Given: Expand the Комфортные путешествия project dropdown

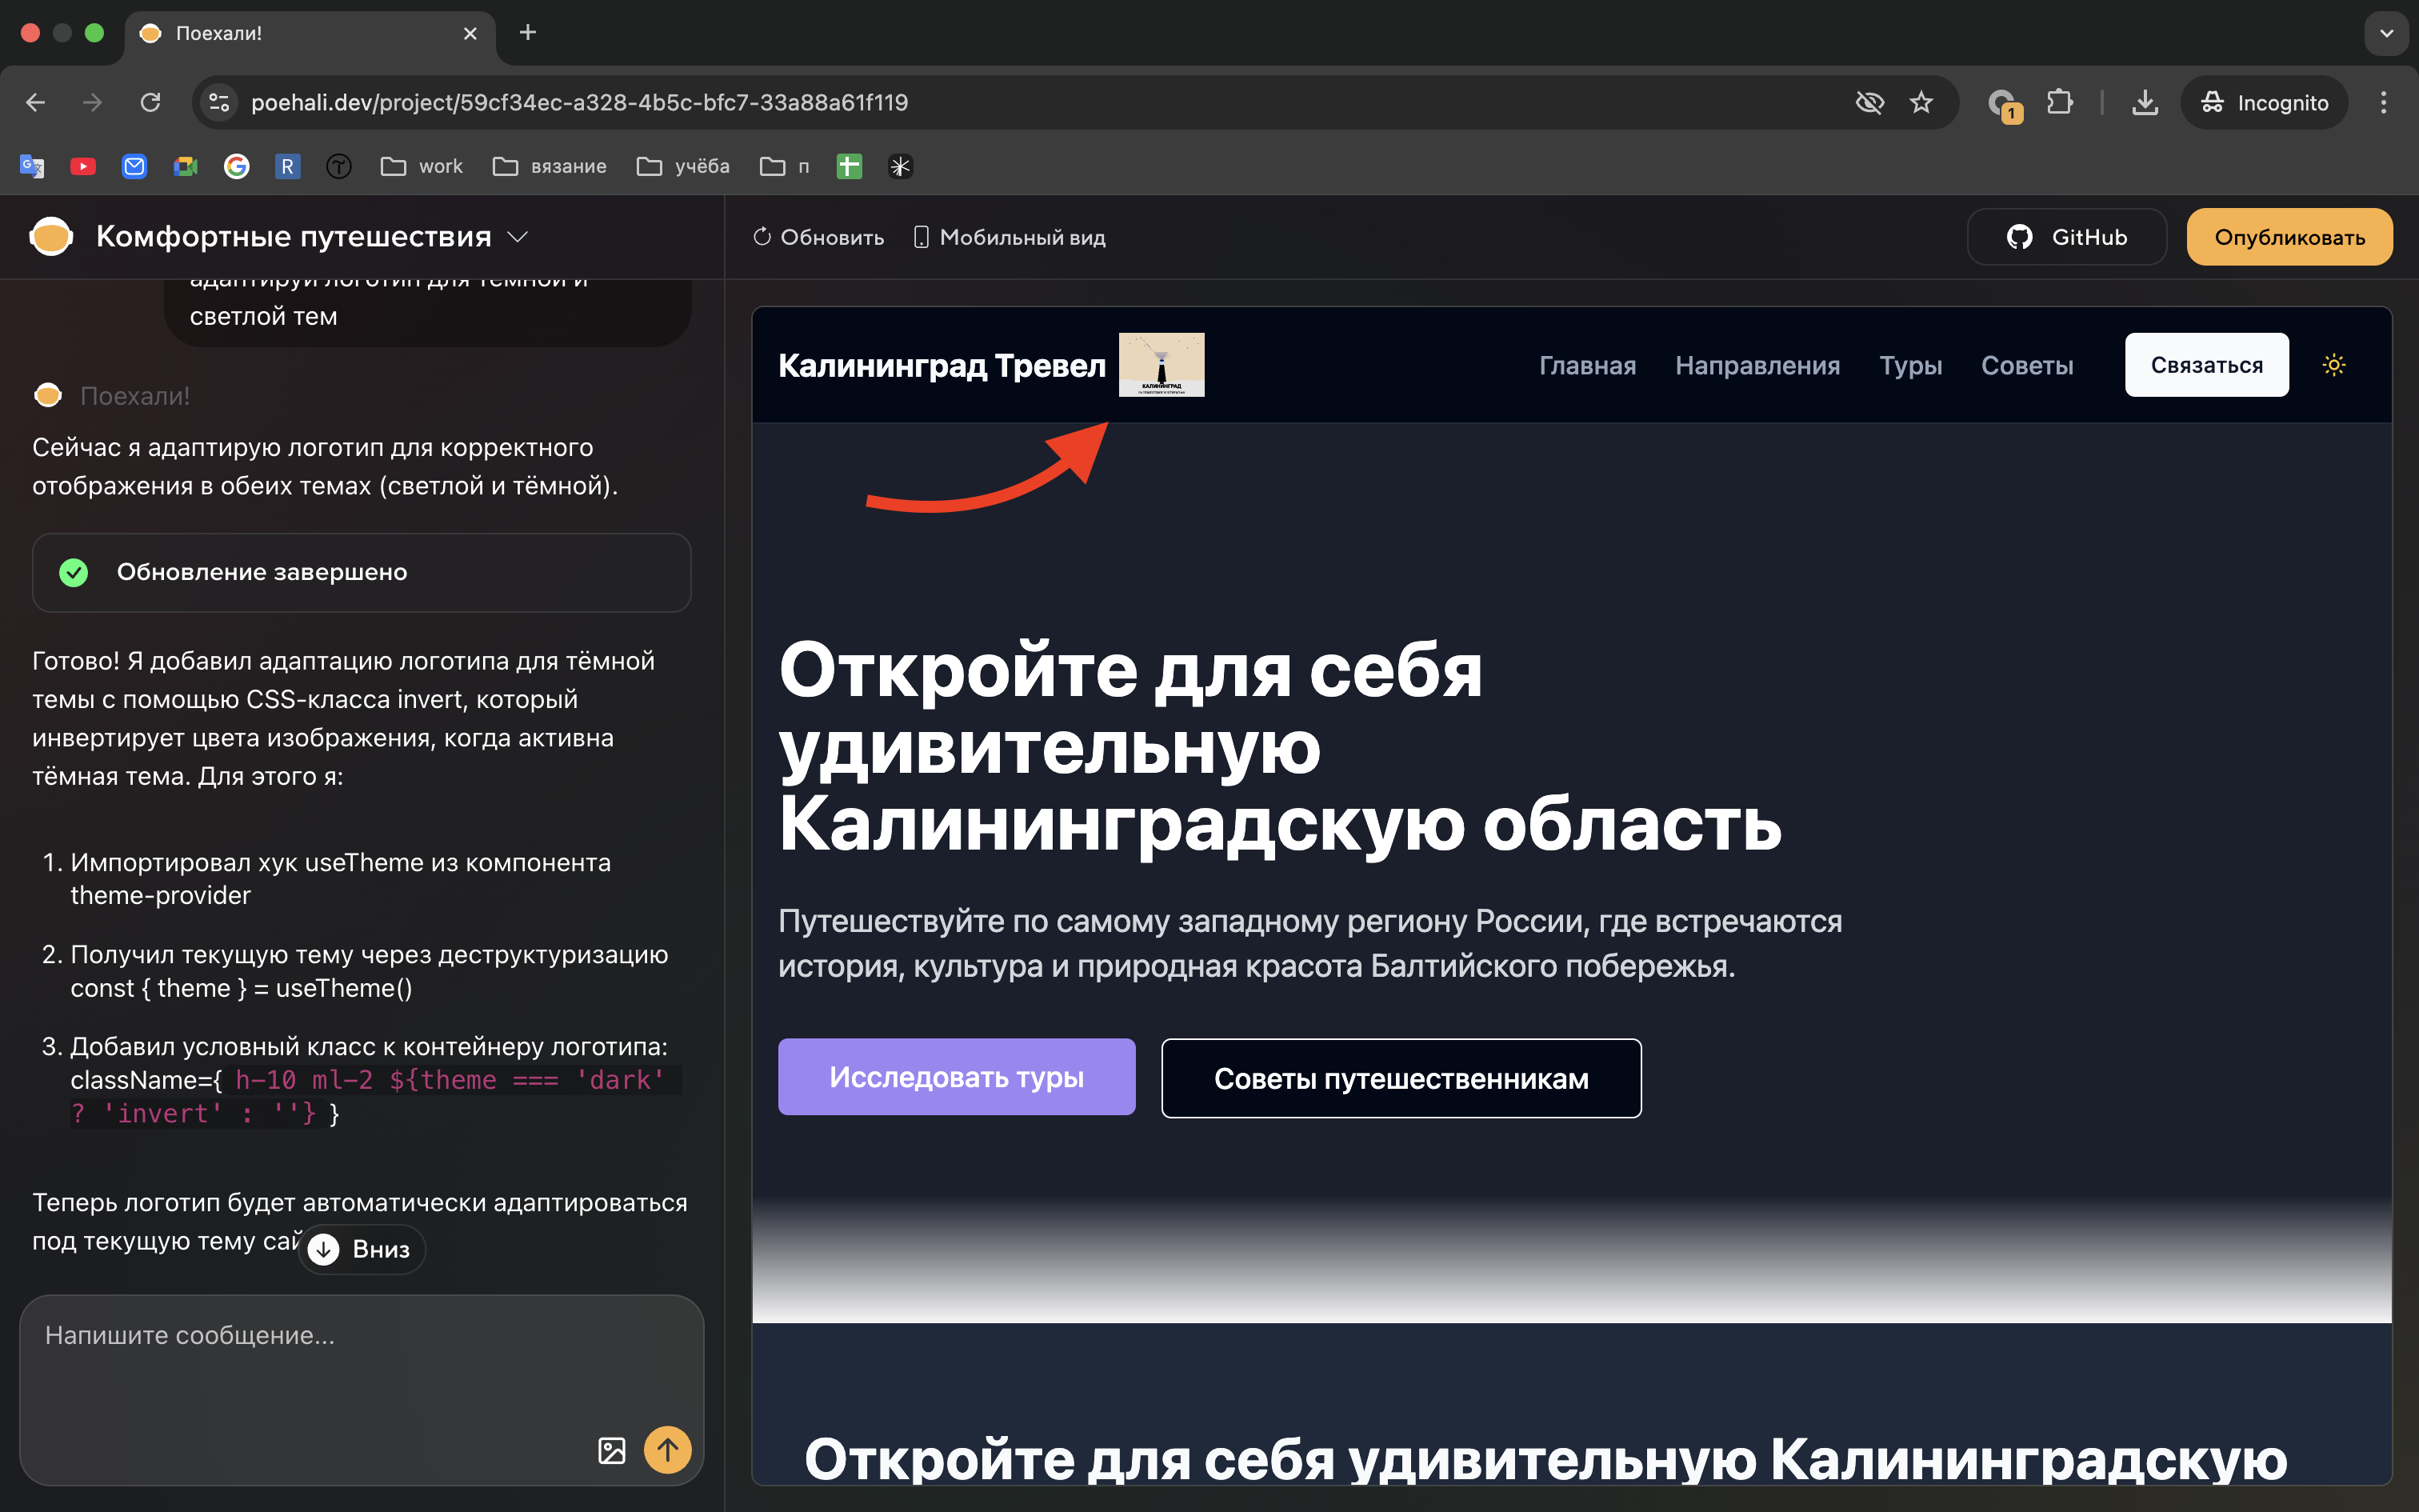Looking at the screenshot, I should click(518, 237).
